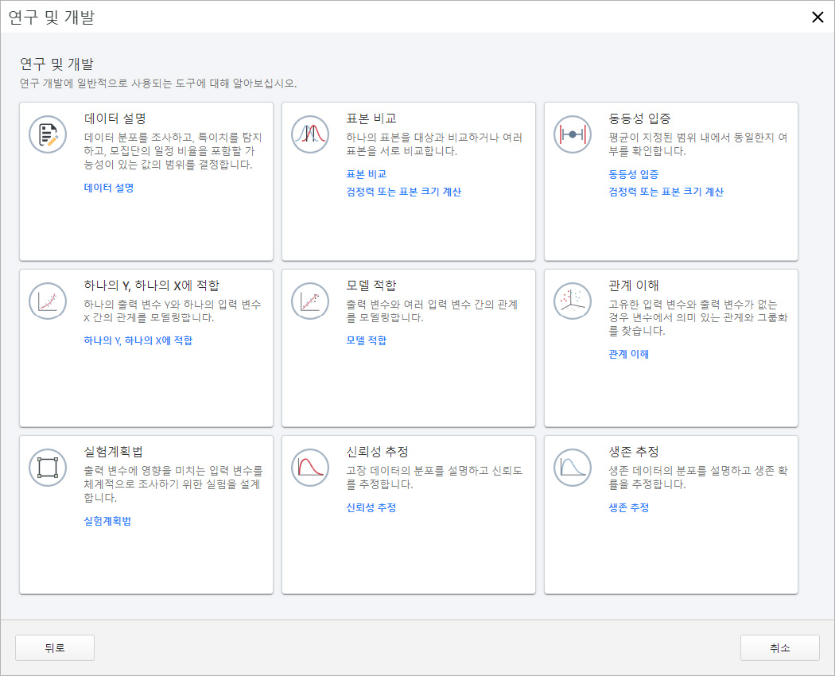
Task: Click the 실험계획법 cube design icon
Action: pyautogui.click(x=47, y=468)
